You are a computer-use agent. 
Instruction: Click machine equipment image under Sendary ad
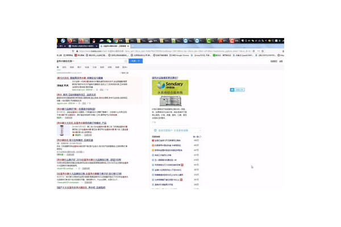[170, 101]
